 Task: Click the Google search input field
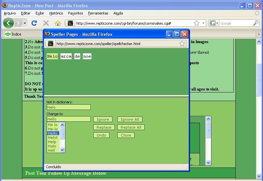click(236, 23)
